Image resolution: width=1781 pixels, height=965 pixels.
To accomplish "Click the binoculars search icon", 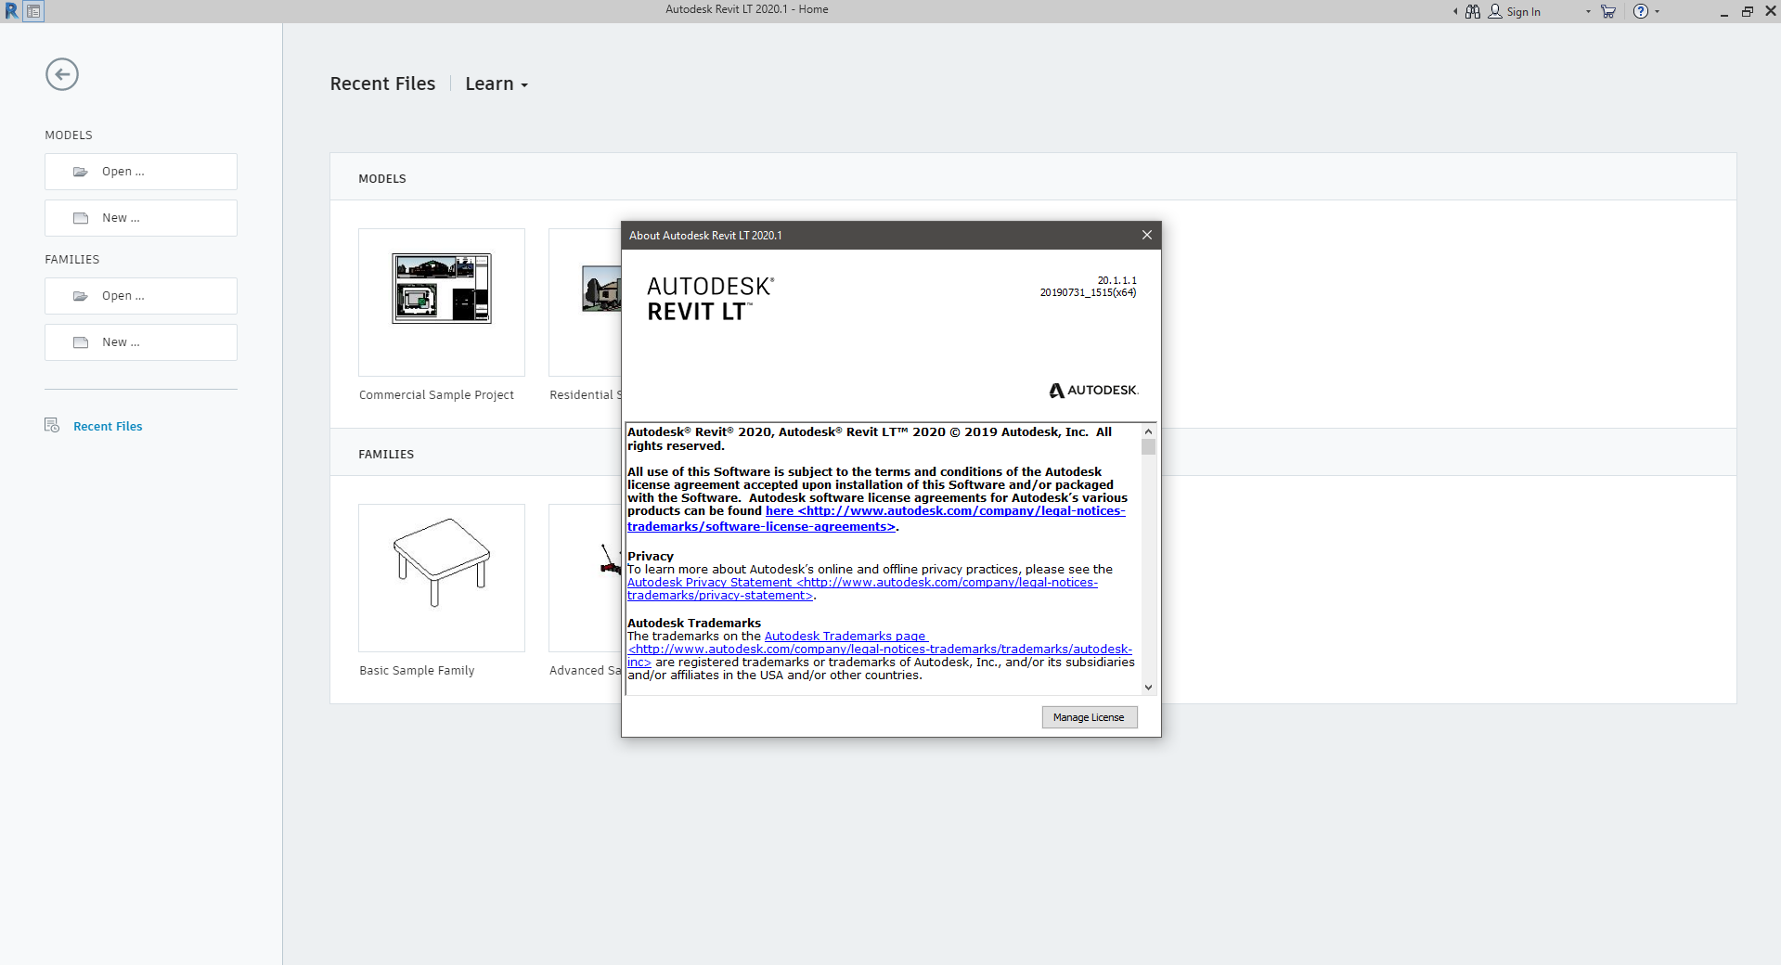I will click(x=1473, y=11).
